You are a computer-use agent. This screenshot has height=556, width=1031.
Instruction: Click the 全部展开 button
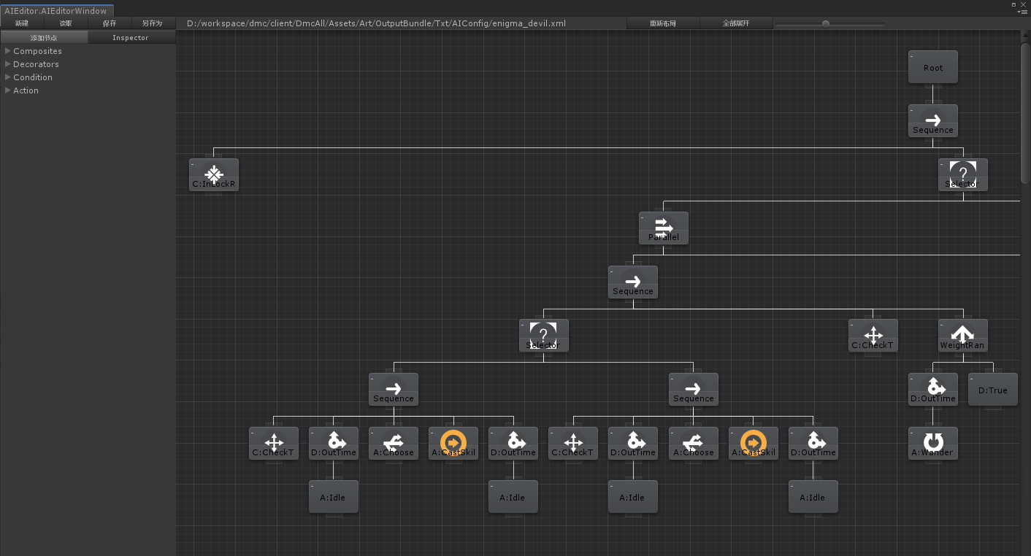tap(736, 23)
